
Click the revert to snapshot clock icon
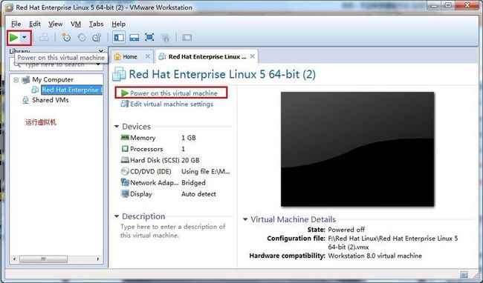coord(82,38)
